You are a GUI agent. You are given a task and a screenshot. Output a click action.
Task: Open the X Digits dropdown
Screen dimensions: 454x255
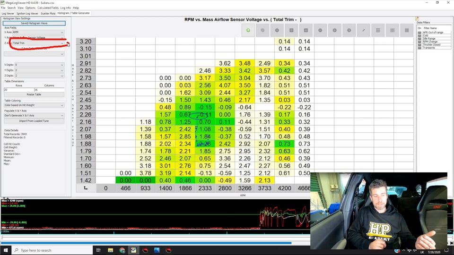[39, 65]
